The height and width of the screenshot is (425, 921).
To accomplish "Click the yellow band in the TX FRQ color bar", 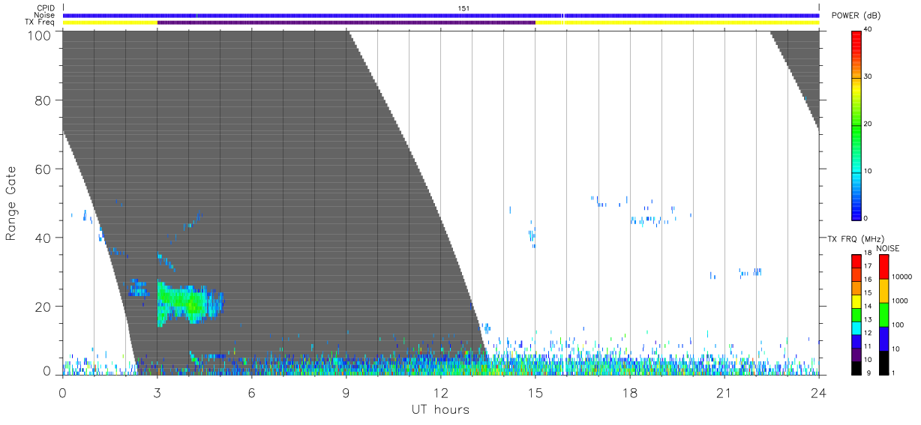I will point(856,300).
